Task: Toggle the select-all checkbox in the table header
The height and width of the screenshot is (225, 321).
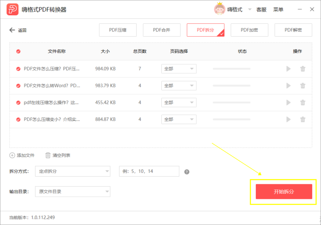Action: pyautogui.click(x=18, y=52)
